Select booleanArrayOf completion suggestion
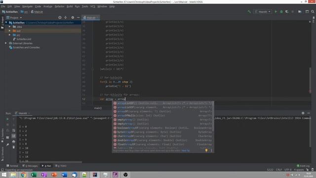Viewport: 316px width, 178px height. point(163,128)
